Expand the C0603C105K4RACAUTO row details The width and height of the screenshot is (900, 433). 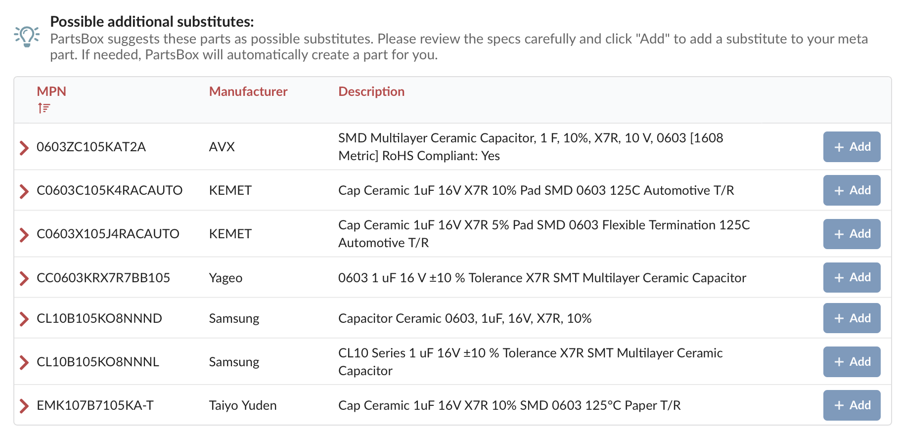tap(24, 191)
